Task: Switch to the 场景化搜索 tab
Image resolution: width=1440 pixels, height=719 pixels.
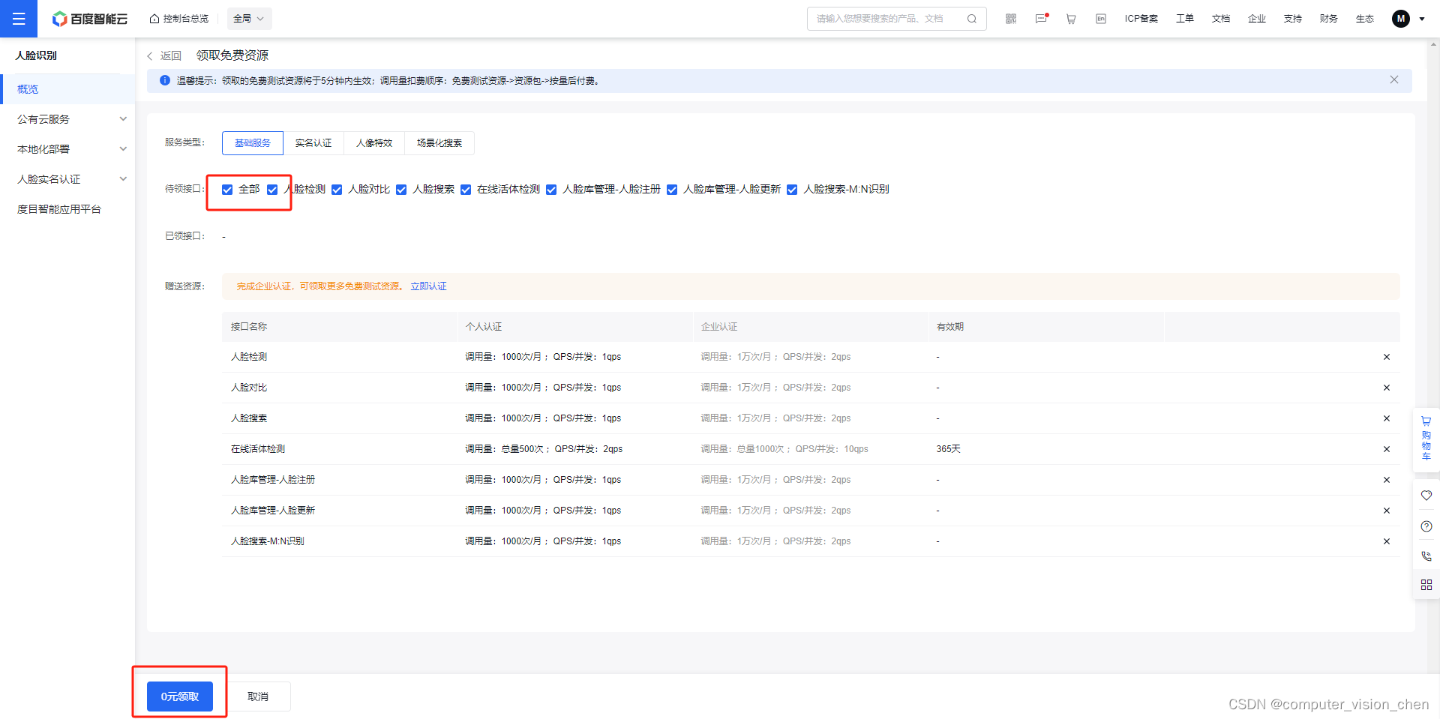Action: pyautogui.click(x=439, y=143)
